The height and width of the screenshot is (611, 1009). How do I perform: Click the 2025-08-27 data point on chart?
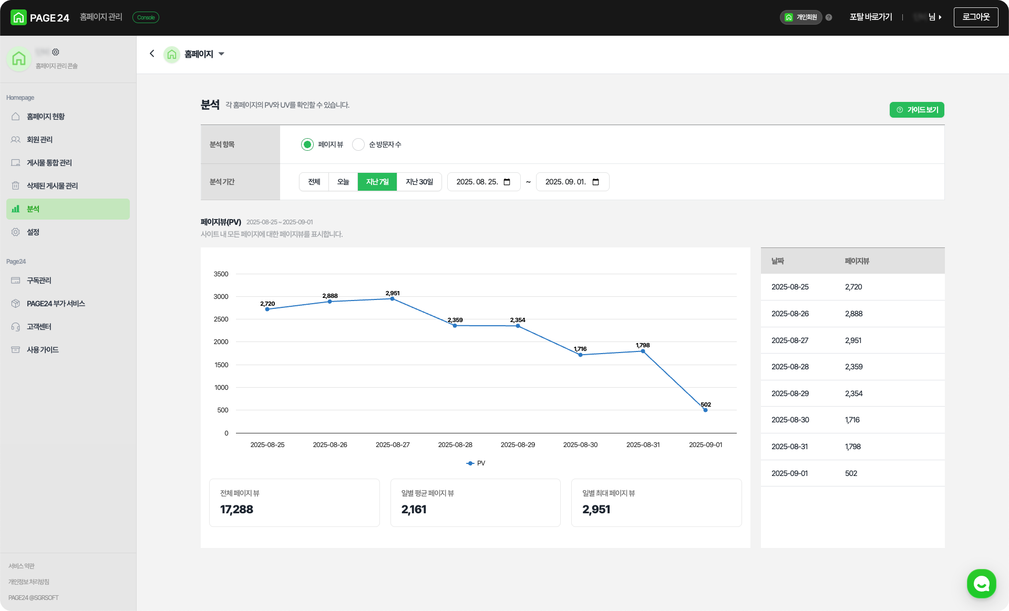point(393,299)
